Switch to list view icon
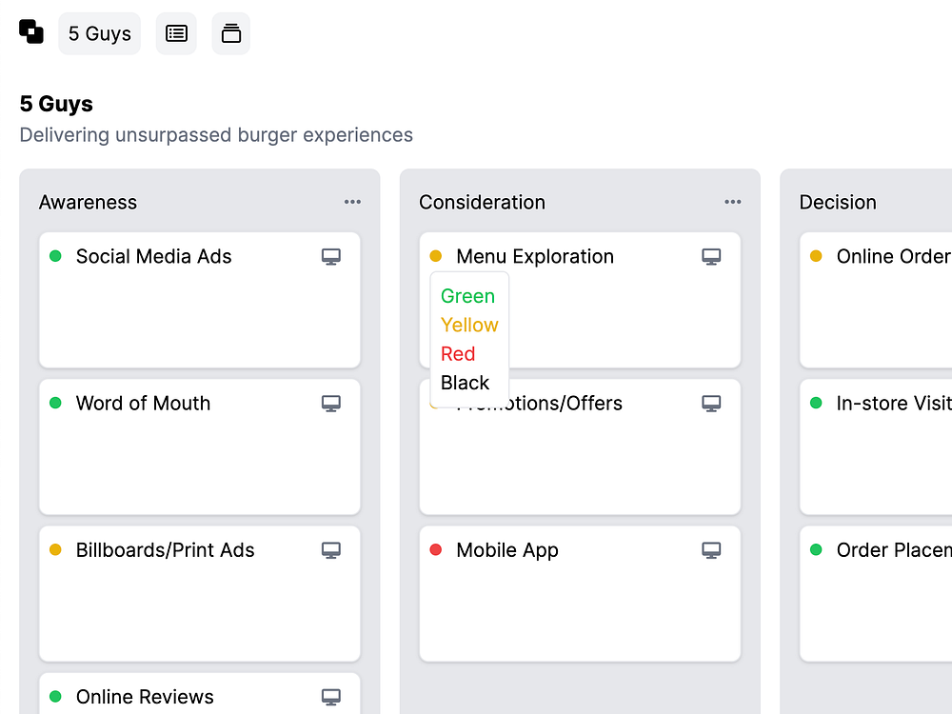952x714 pixels. pos(176,33)
